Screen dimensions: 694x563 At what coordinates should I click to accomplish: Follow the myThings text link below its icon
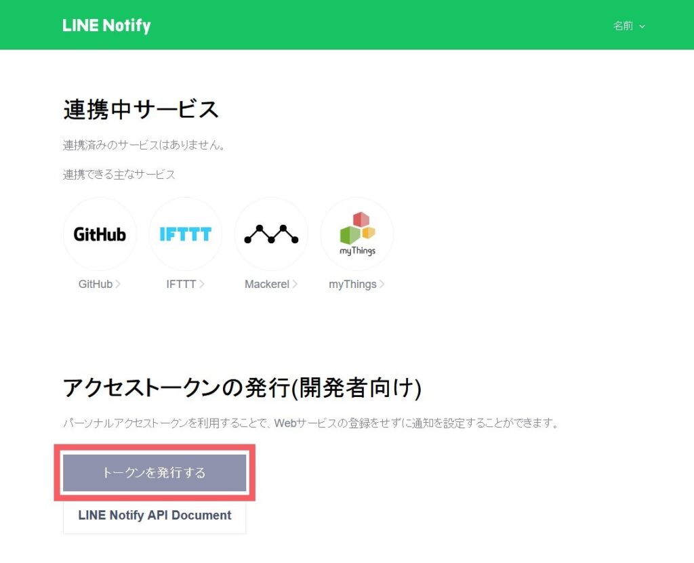356,284
